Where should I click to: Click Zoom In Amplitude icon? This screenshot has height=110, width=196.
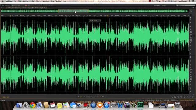[x=172, y=97]
